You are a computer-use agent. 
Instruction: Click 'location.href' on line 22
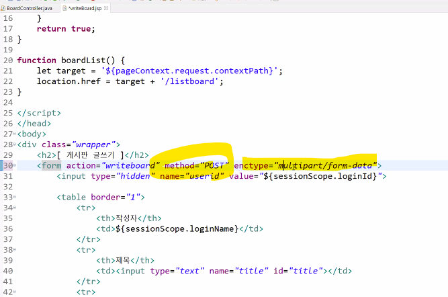pyautogui.click(x=69, y=81)
